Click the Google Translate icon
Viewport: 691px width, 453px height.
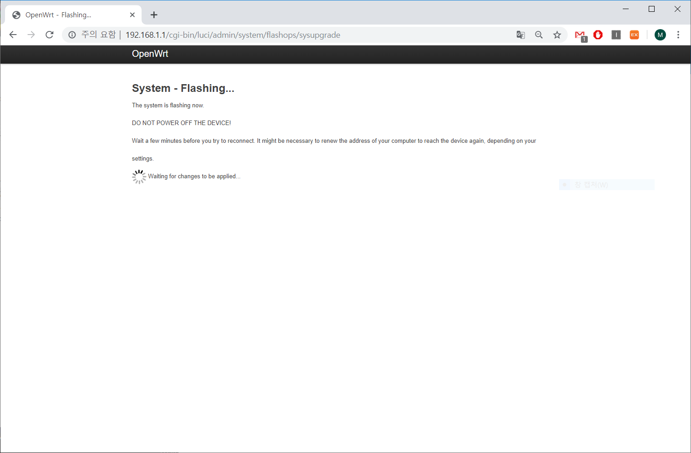[x=521, y=35]
